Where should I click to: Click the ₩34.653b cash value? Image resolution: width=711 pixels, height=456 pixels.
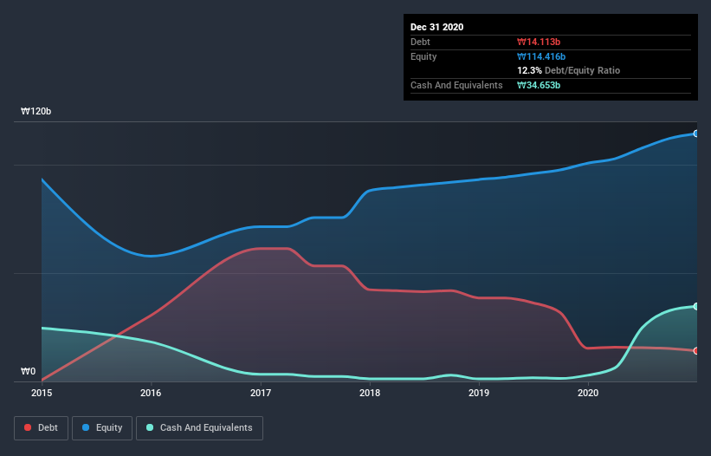[x=539, y=85]
